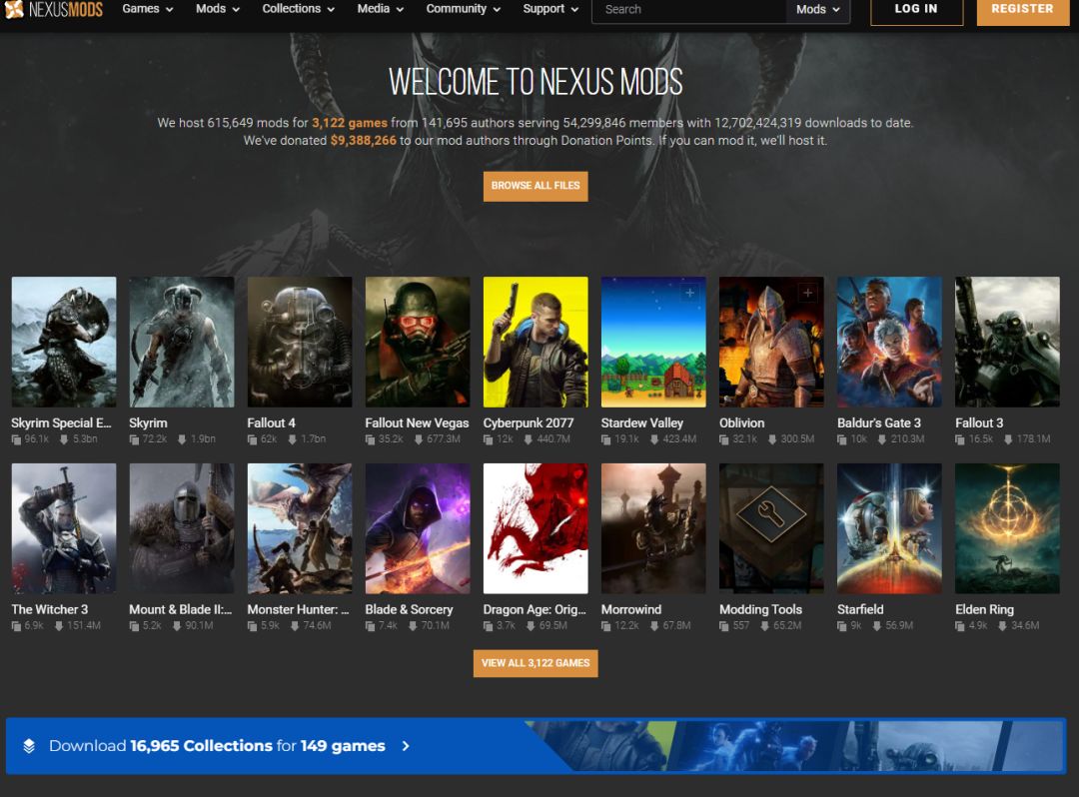Click Skyrim mod count icon
The width and height of the screenshot is (1079, 797).
click(134, 439)
